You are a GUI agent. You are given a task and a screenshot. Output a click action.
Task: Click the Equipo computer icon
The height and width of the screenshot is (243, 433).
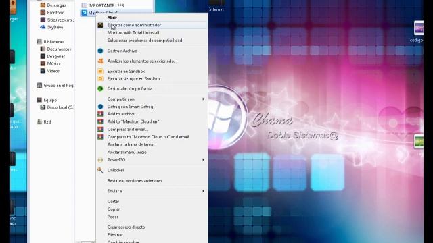tap(39, 100)
